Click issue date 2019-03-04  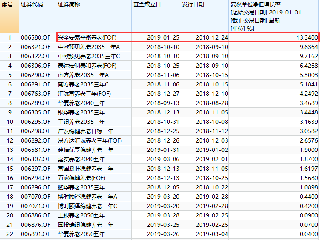pyautogui.click(x=212, y=234)
